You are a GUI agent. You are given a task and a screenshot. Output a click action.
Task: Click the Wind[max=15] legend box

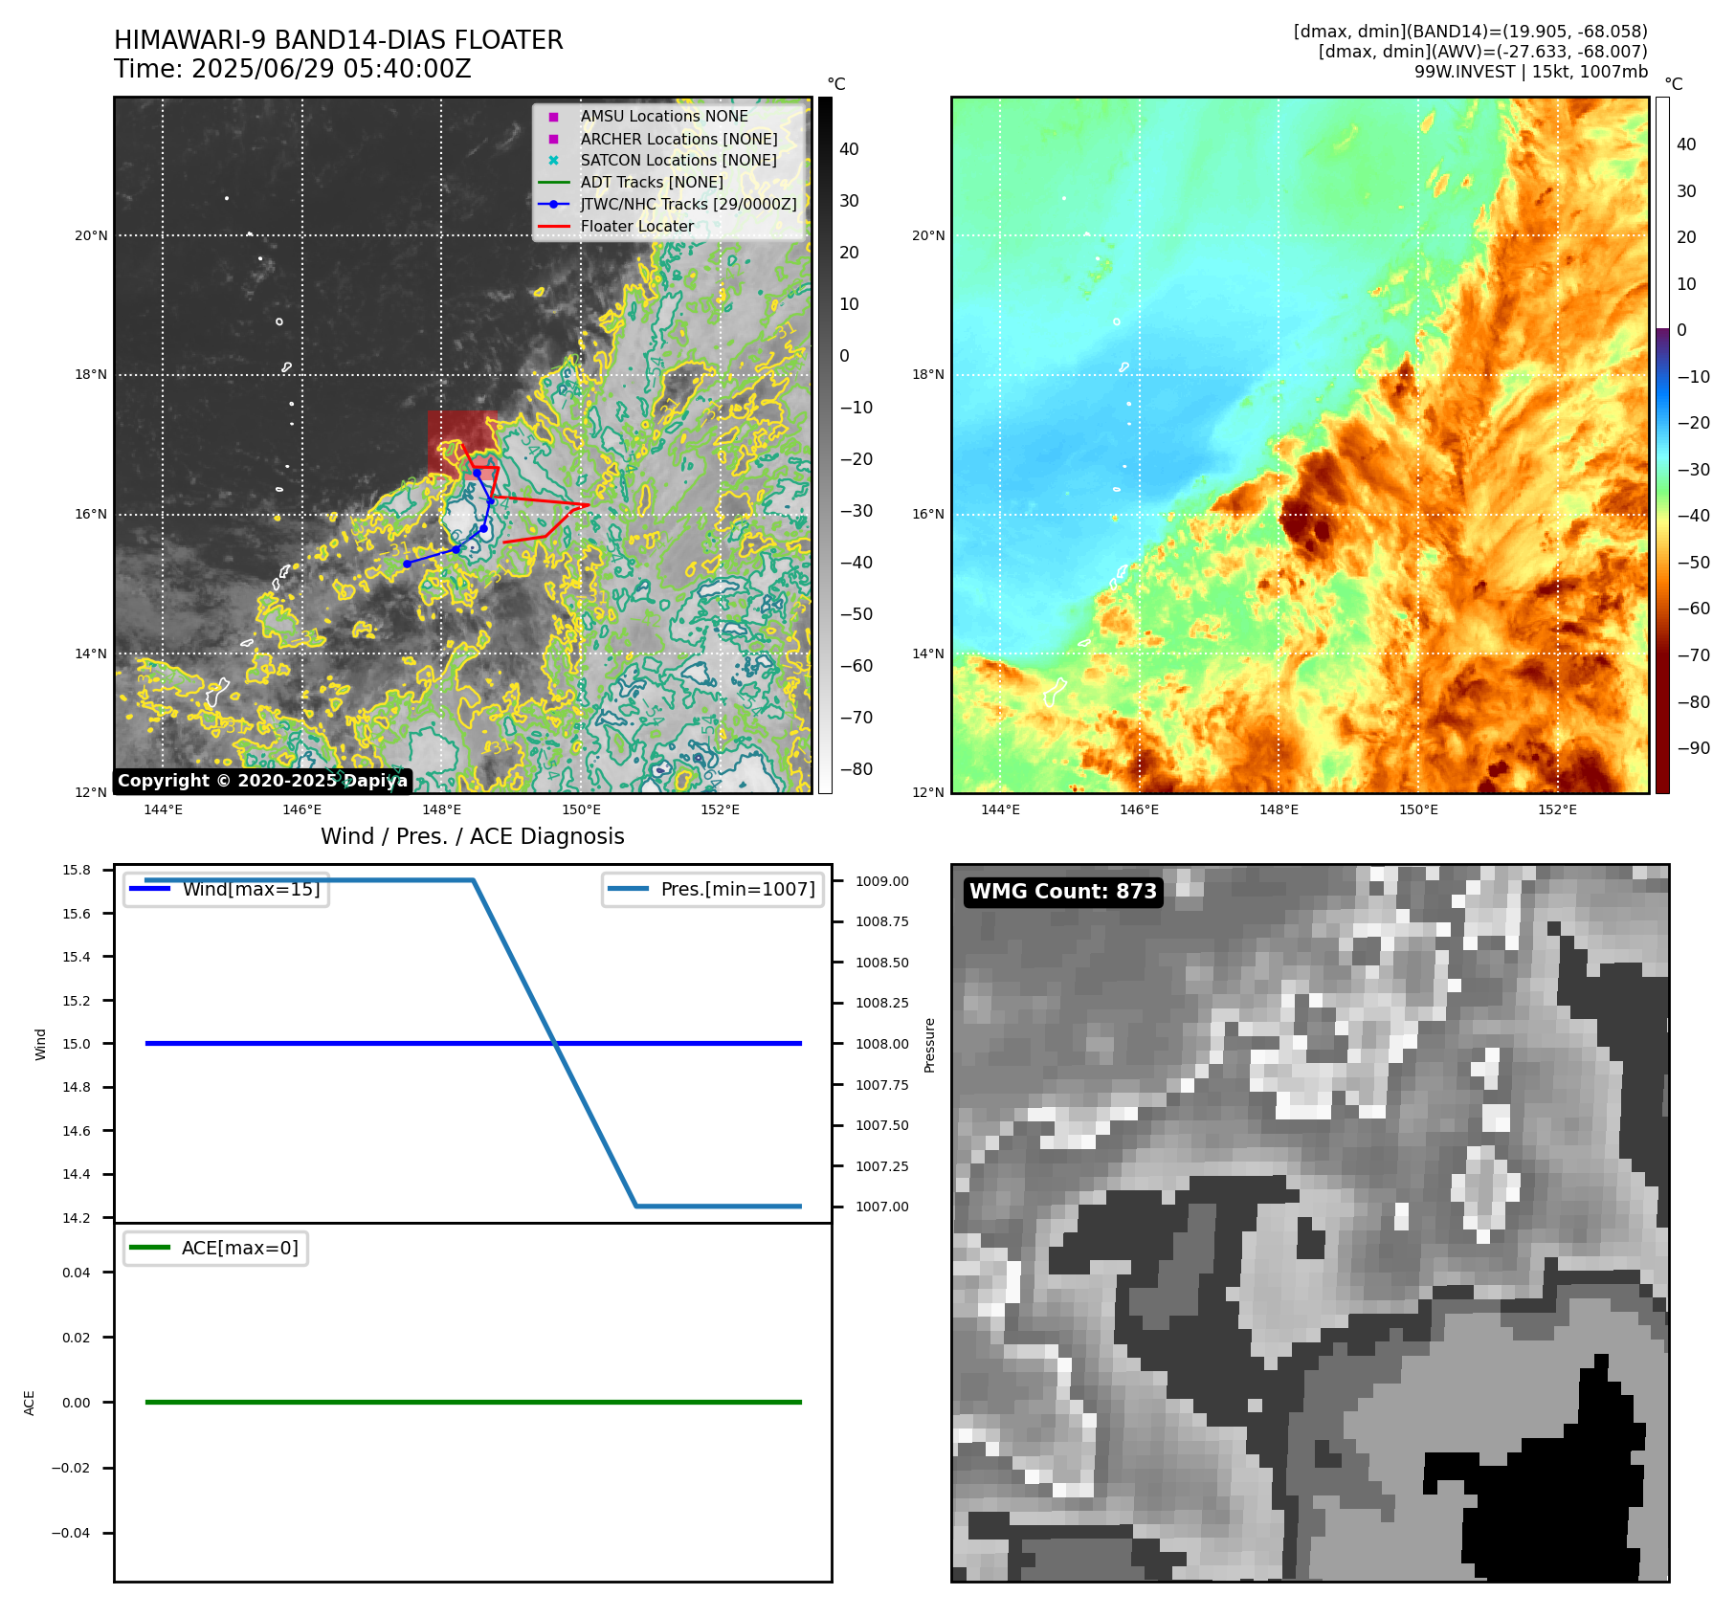[x=227, y=889]
